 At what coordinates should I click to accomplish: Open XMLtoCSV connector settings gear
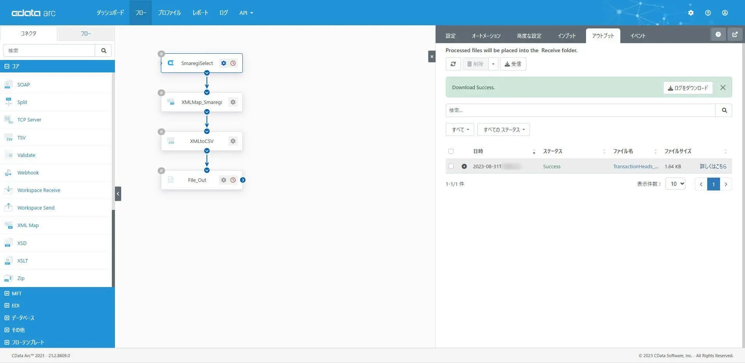pos(233,141)
